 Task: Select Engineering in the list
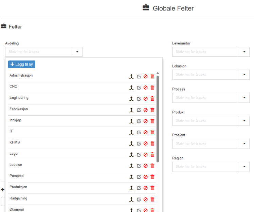[x=19, y=98]
